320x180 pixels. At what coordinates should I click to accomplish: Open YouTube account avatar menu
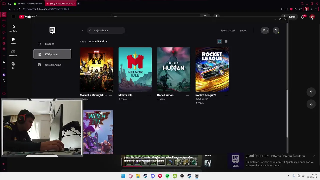[312, 17]
